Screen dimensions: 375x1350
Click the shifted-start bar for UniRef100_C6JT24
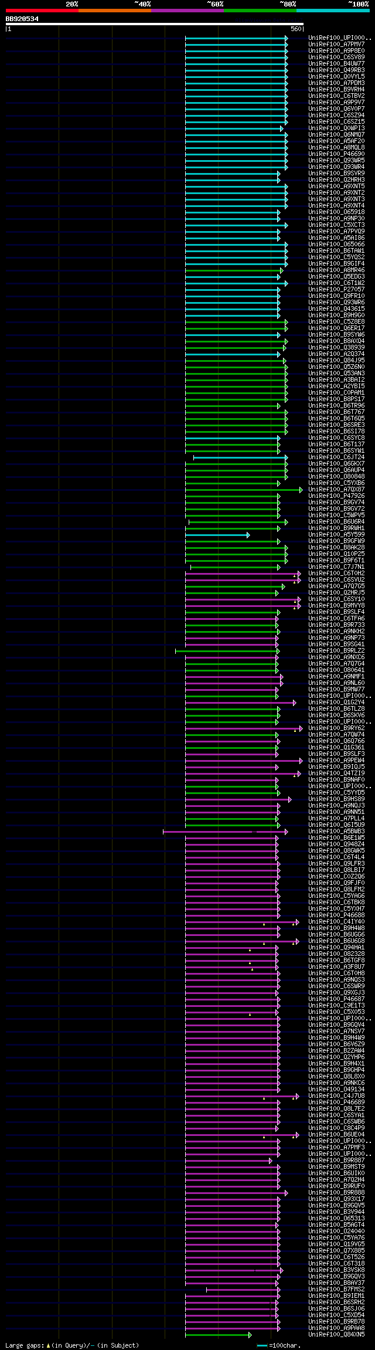(x=241, y=457)
